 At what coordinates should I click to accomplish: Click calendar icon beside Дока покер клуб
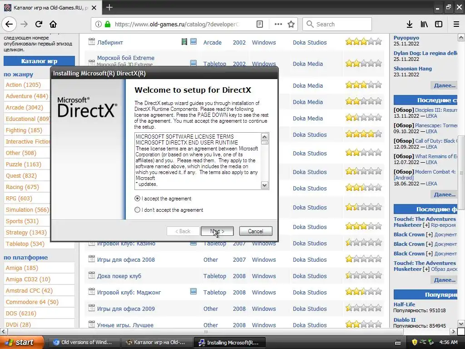point(92,275)
